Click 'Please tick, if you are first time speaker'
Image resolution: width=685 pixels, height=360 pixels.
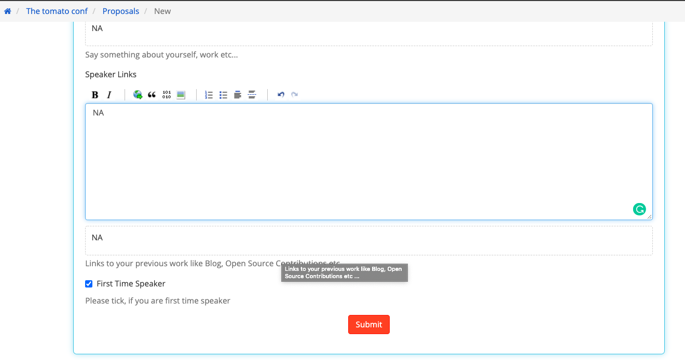tap(158, 301)
